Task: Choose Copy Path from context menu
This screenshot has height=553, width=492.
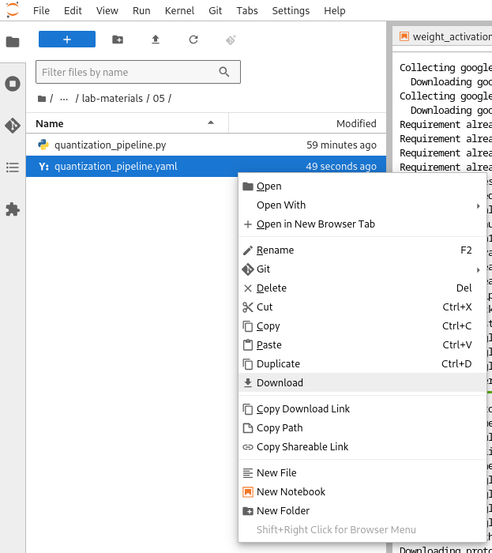Action: (362, 428)
